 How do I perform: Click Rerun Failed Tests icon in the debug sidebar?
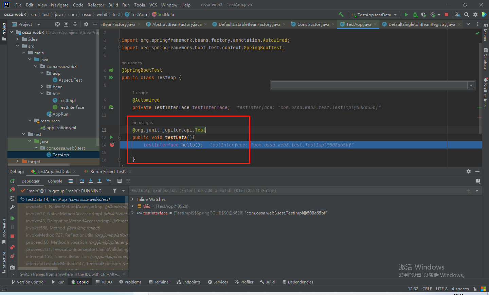[12, 190]
